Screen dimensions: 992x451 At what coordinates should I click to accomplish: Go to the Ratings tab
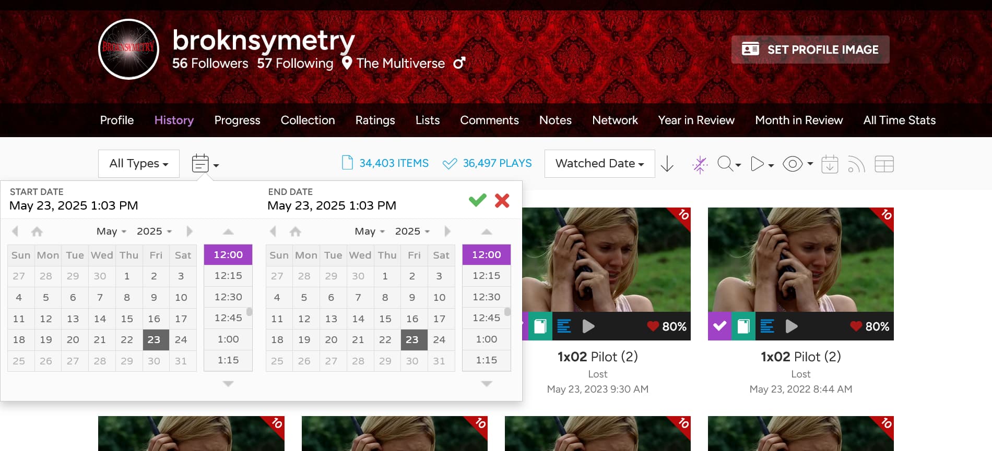point(375,120)
